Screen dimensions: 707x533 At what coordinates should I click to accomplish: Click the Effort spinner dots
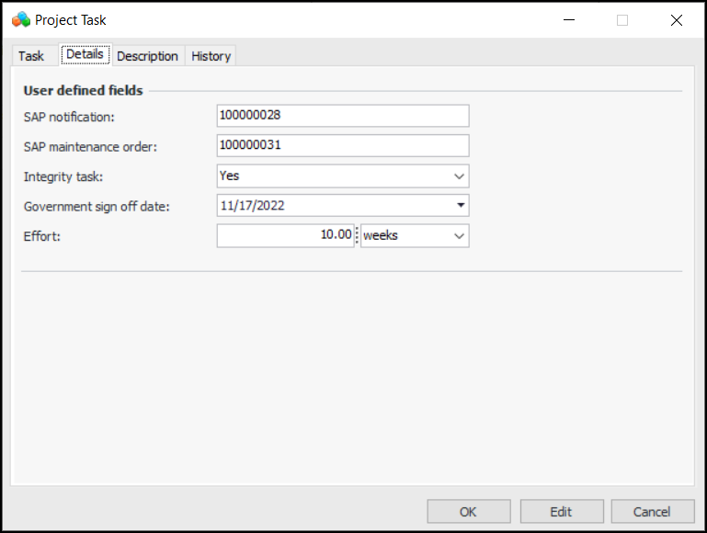click(357, 235)
